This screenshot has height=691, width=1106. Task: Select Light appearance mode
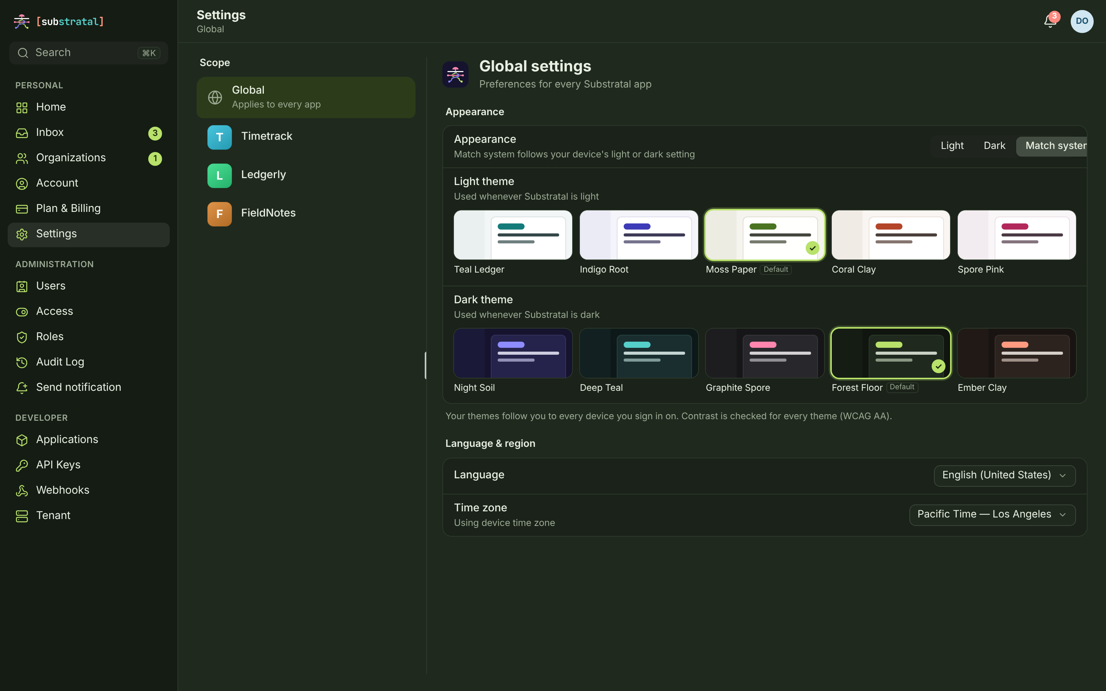(x=952, y=146)
